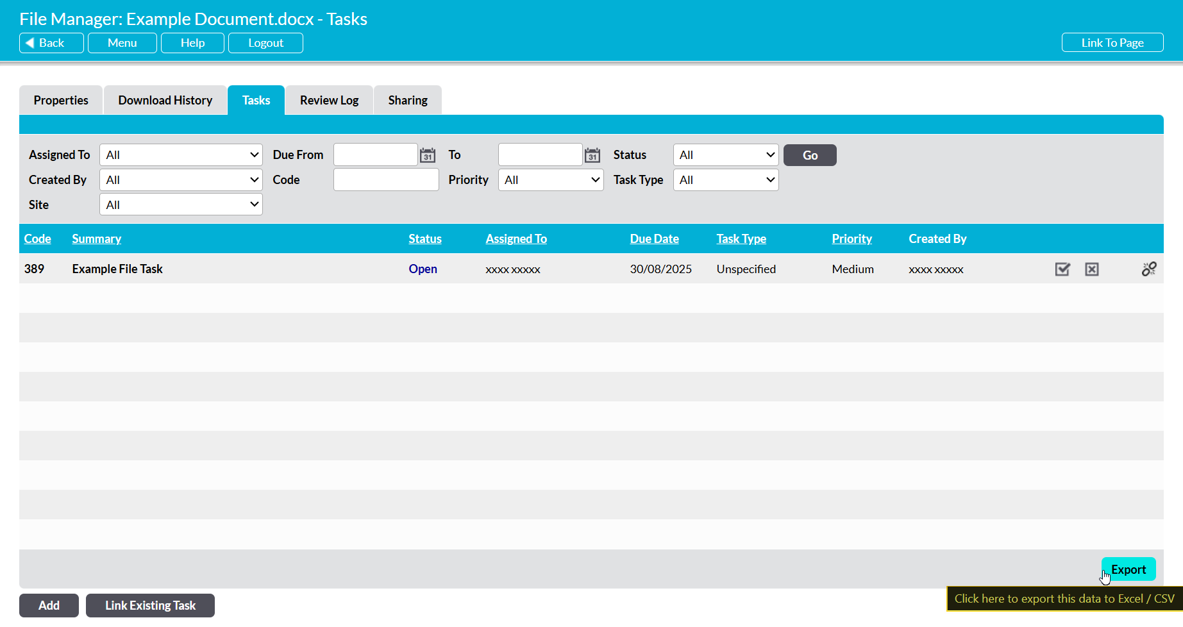Click into the Code input field
1183x627 pixels.
click(x=386, y=180)
